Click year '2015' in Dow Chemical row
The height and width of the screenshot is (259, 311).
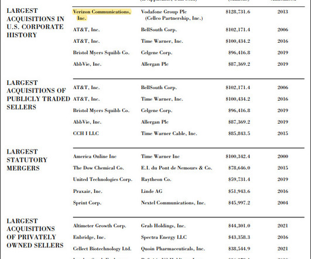click(x=283, y=168)
